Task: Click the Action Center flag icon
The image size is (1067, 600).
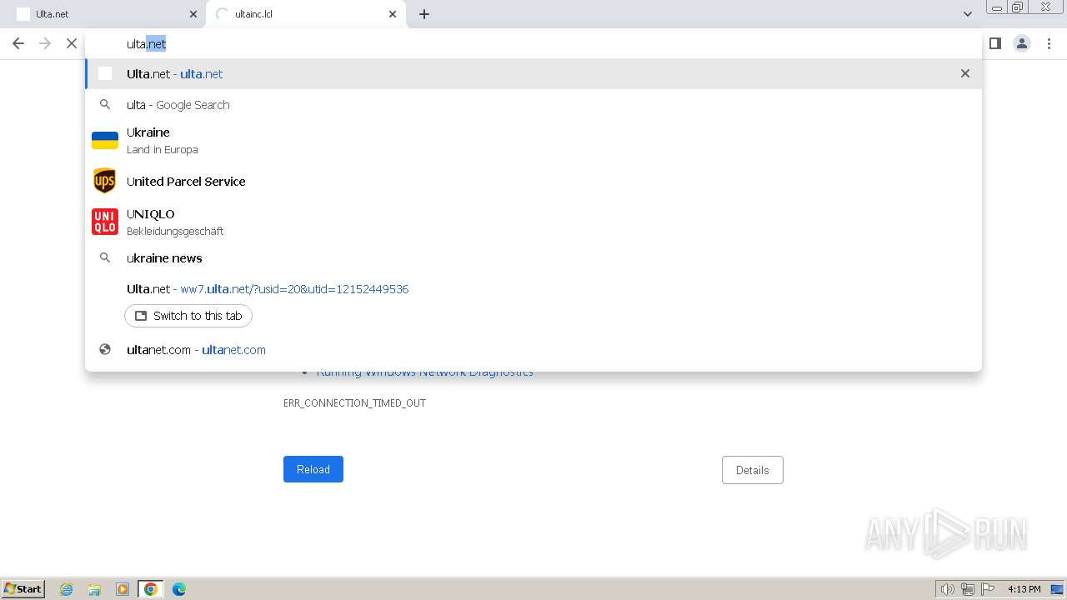Action: (988, 589)
